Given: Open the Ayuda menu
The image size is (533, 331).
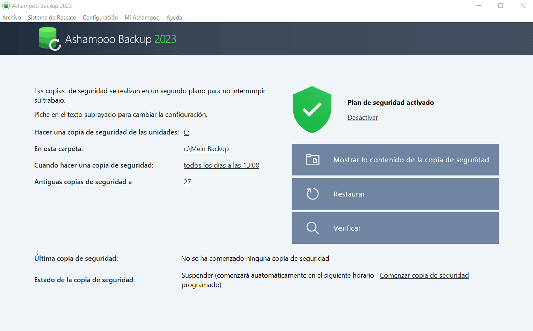Looking at the screenshot, I should click(174, 18).
